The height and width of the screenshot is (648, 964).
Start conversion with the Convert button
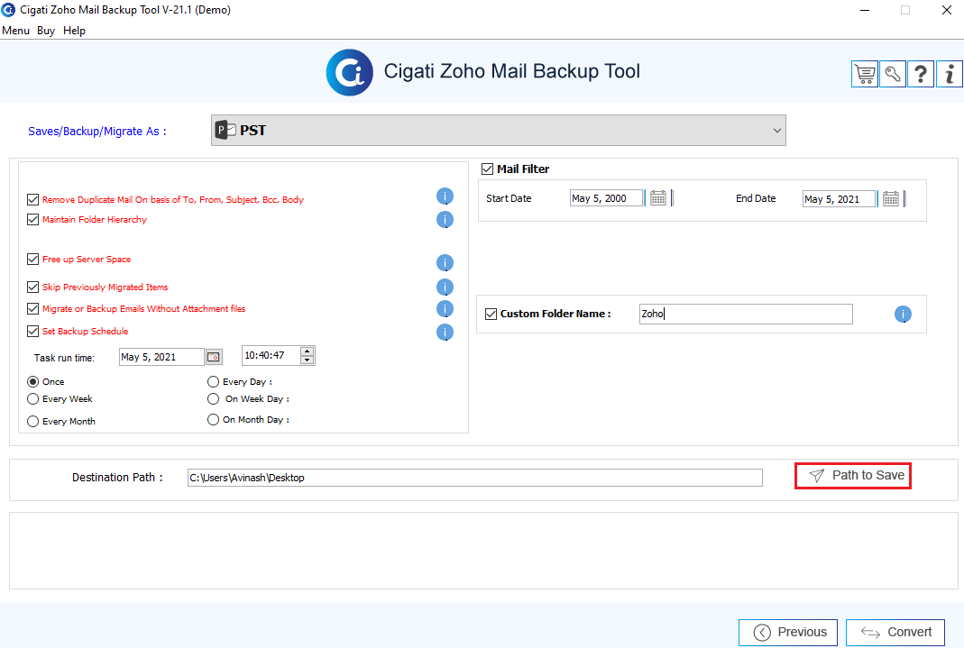[895, 633]
